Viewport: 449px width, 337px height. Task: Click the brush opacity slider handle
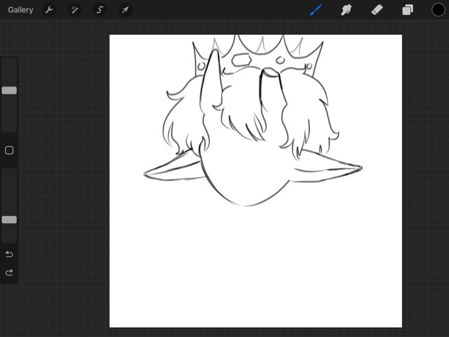tap(9, 220)
